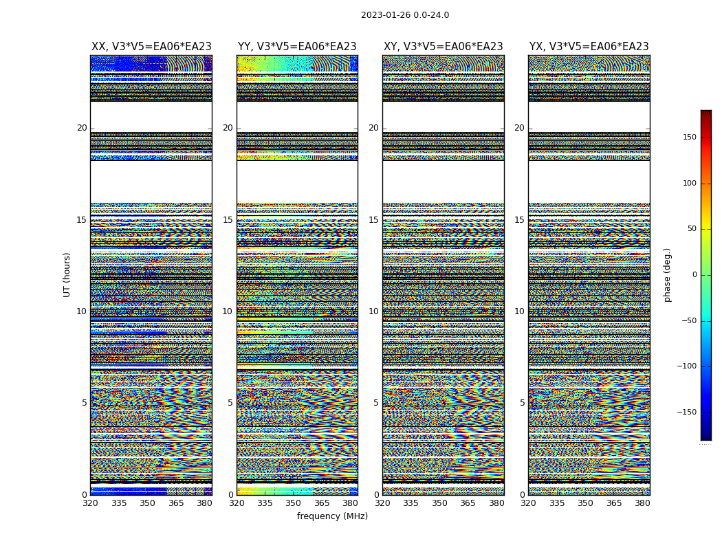
Task: Click the 20 y-axis tick of XX panel
Action: click(x=82, y=128)
